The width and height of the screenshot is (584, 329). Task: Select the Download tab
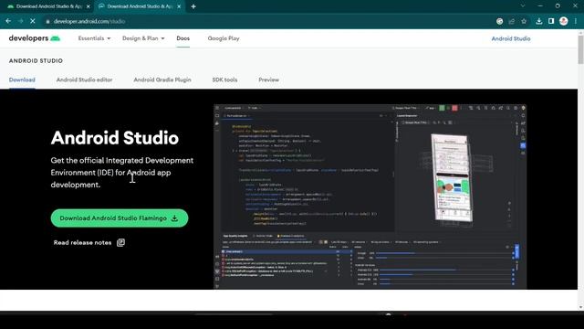(22, 80)
